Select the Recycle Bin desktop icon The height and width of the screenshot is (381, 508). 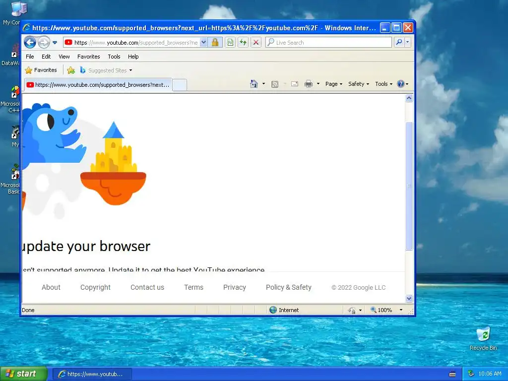point(483,339)
